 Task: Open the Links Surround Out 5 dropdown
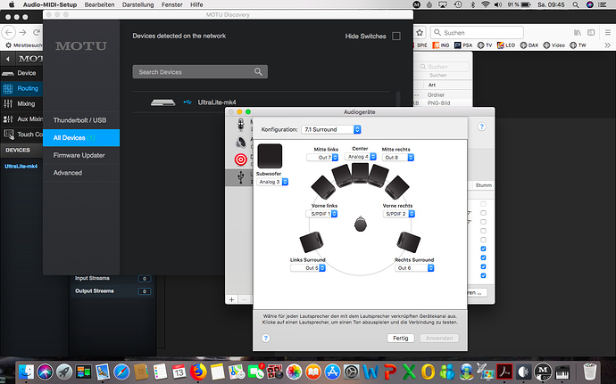point(308,268)
